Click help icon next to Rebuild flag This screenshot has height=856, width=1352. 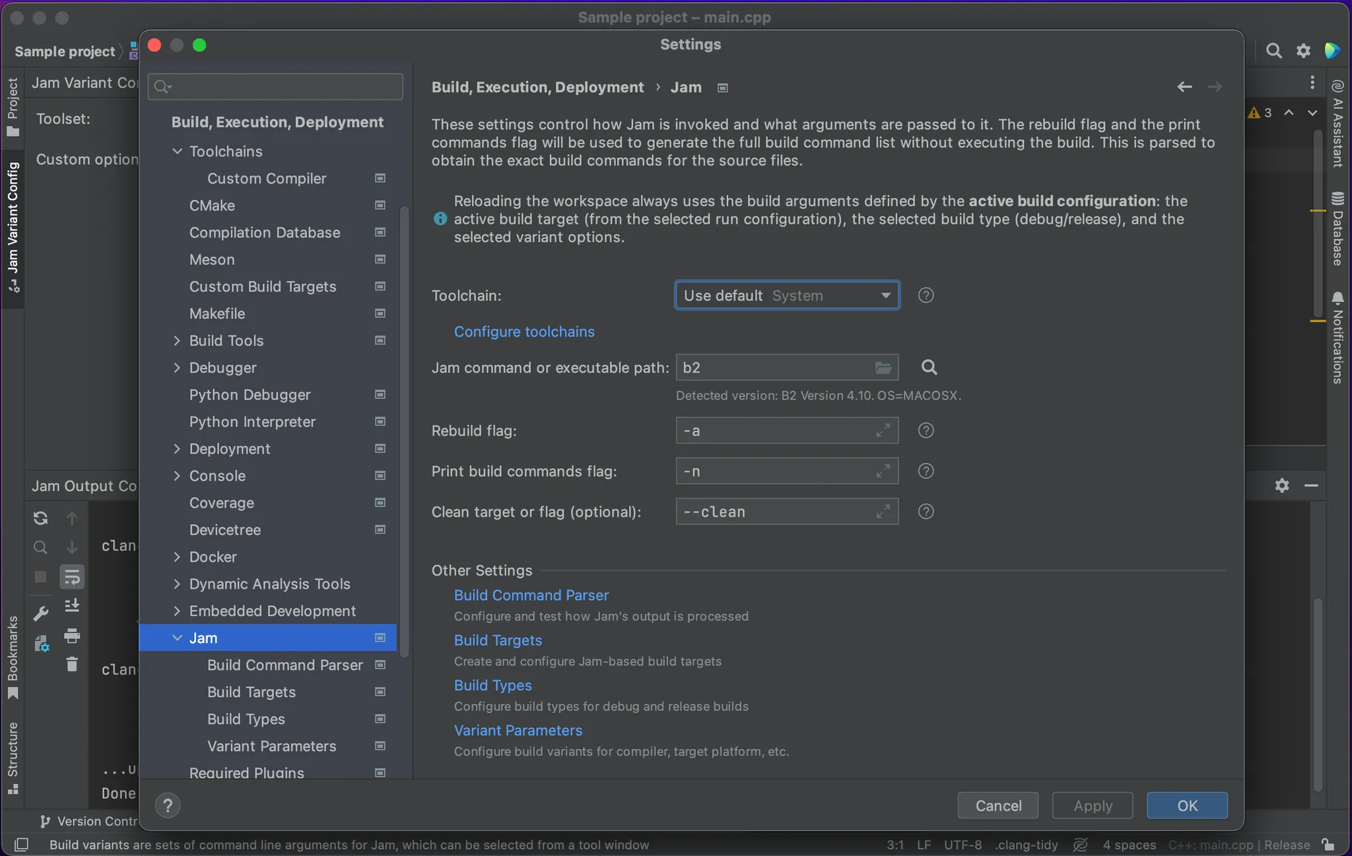[x=926, y=430]
